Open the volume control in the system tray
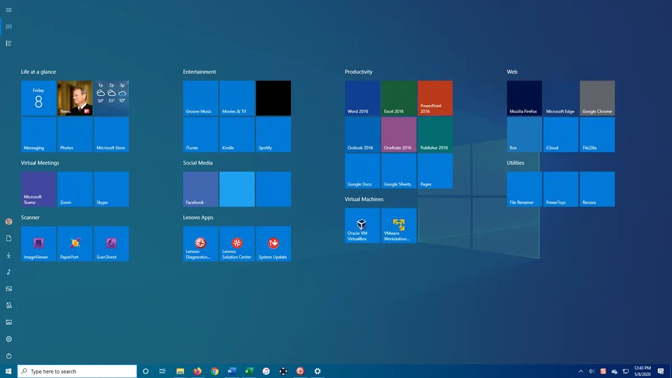 click(x=592, y=371)
